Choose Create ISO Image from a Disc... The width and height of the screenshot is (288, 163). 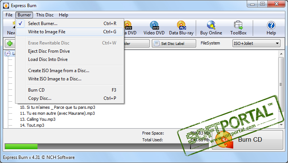pos(70,71)
